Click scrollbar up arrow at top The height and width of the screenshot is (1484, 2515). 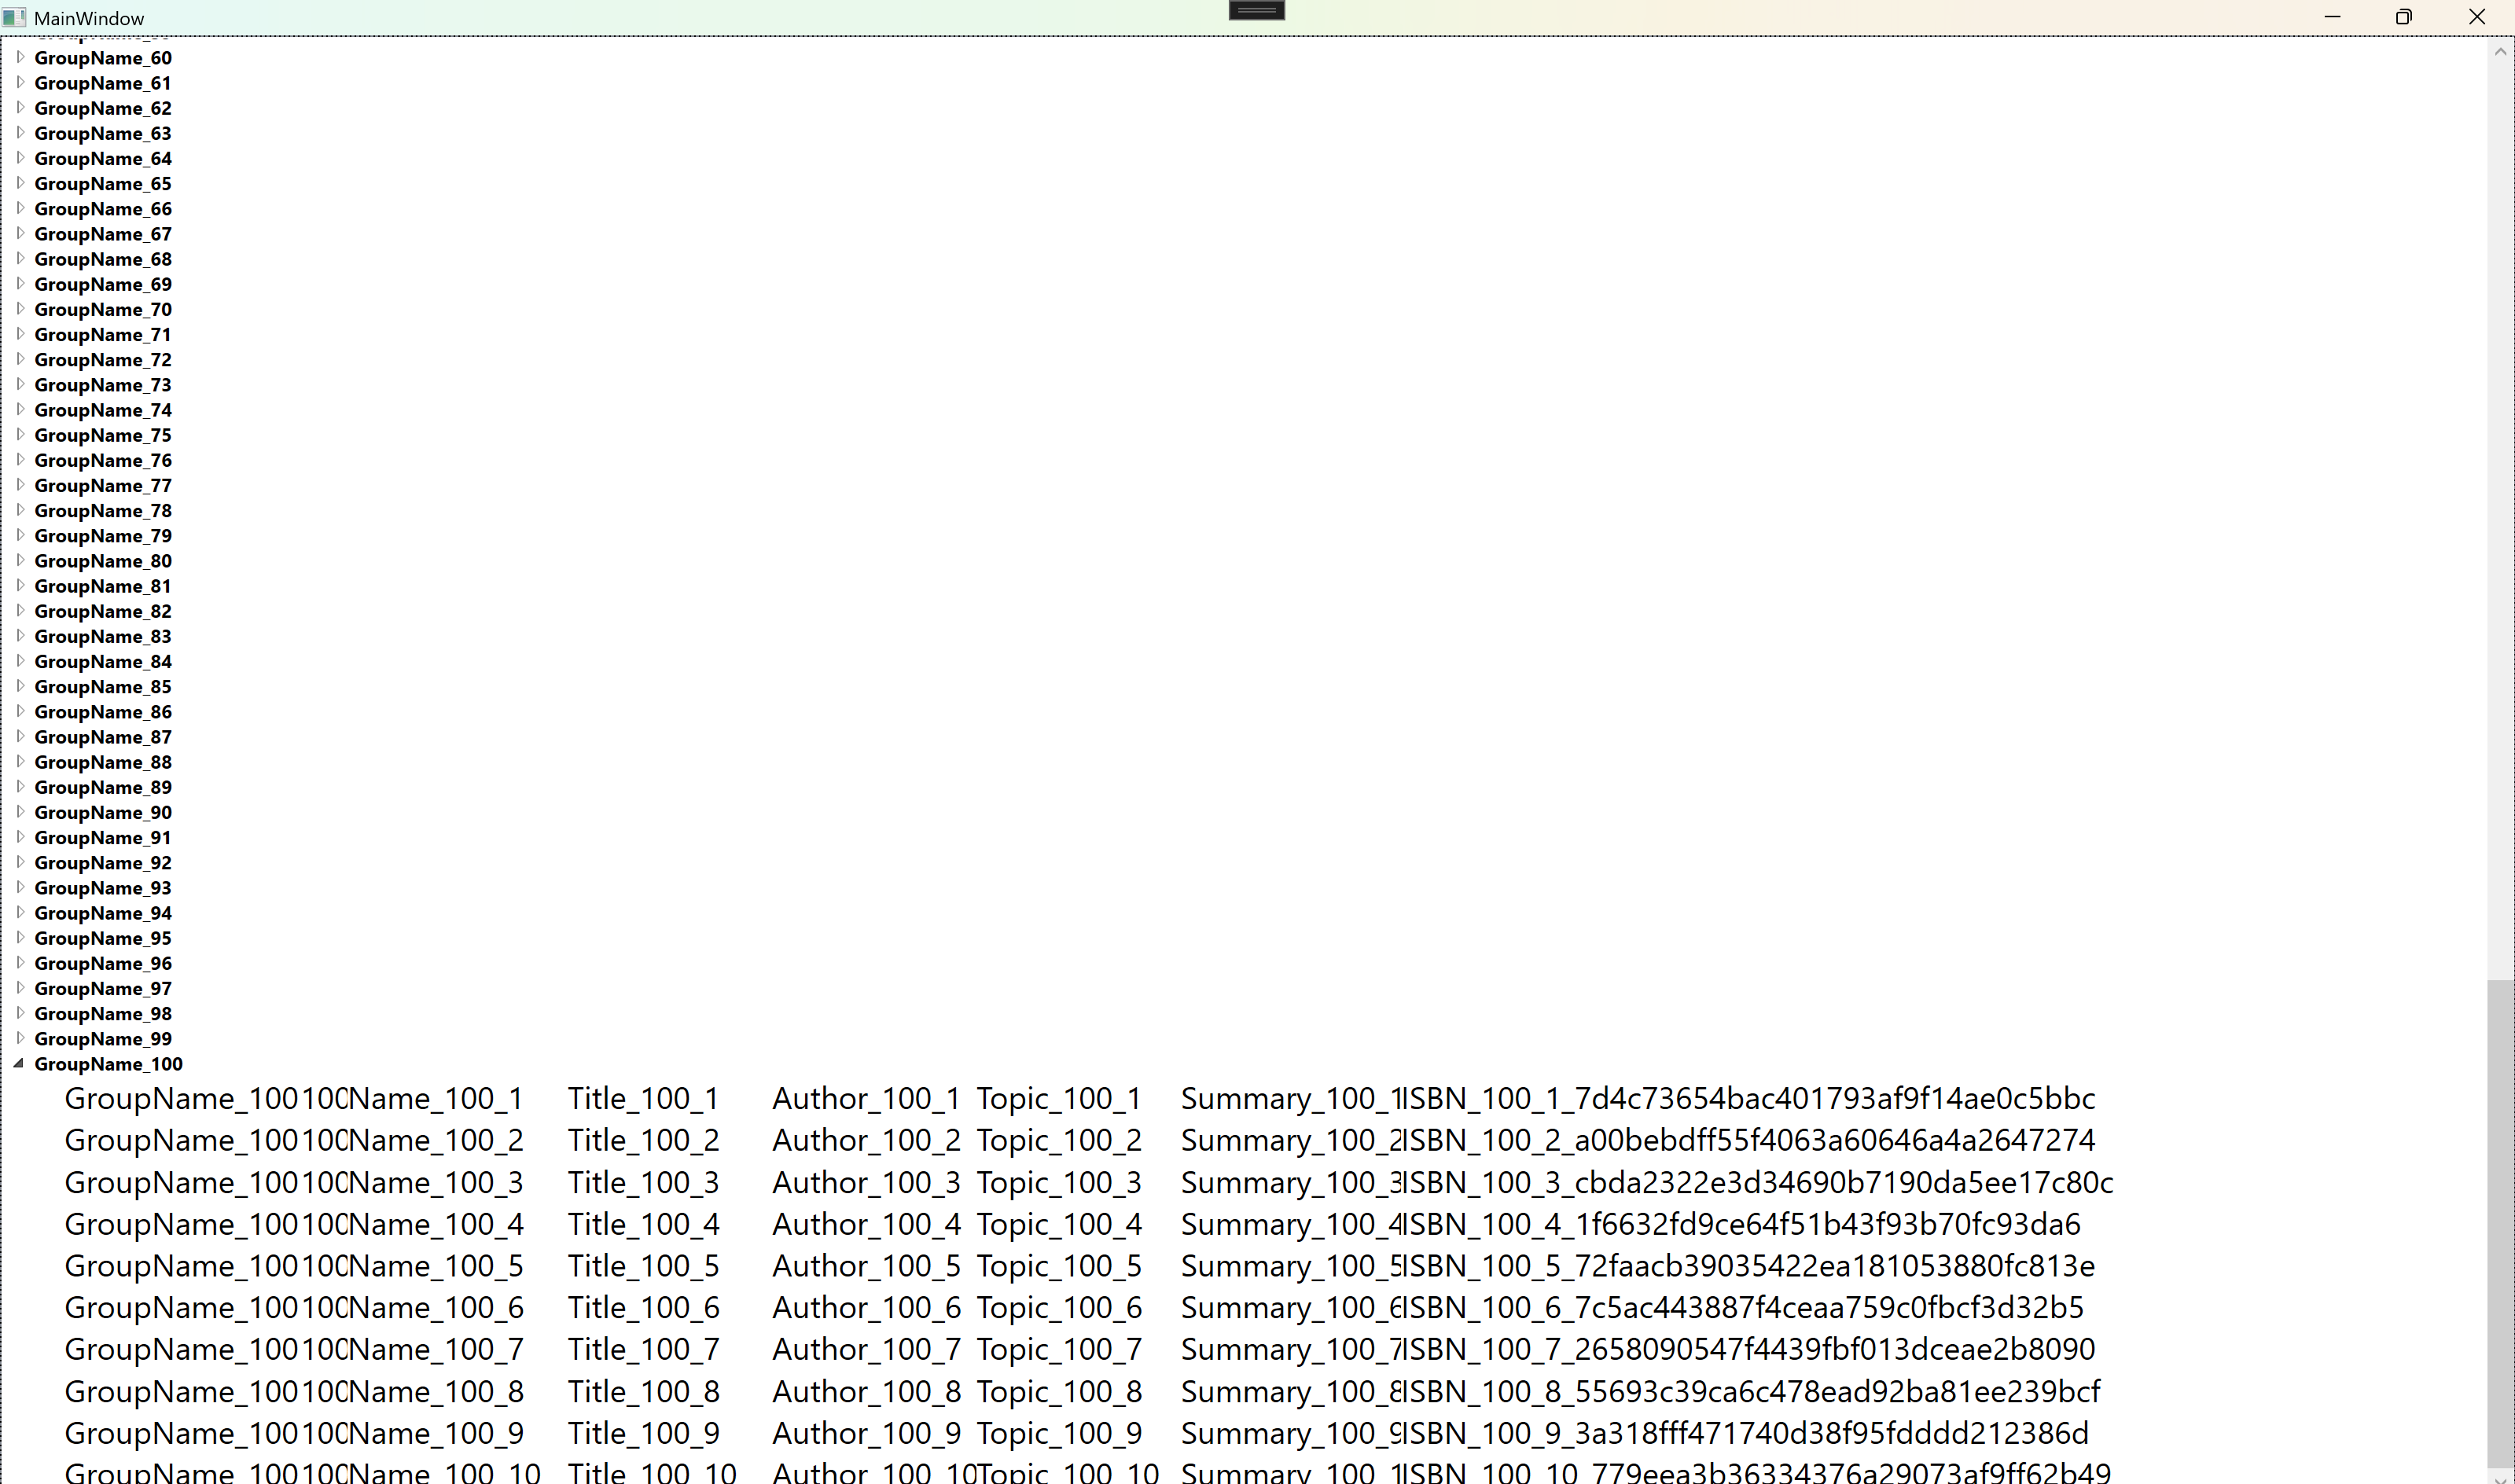click(2499, 50)
